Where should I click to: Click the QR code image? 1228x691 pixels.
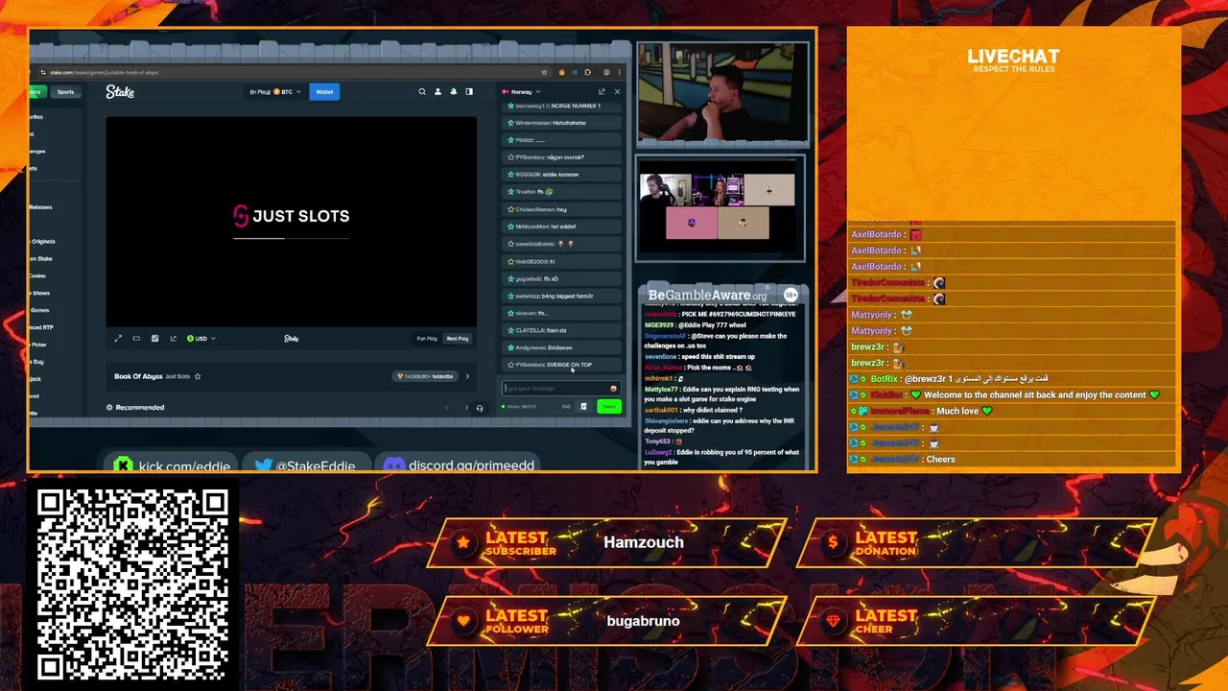pos(132,584)
